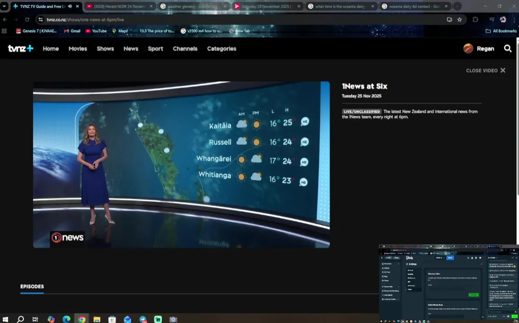Click the picture-in-picture preview thumbnail
The width and height of the screenshot is (519, 323).
[x=449, y=284]
